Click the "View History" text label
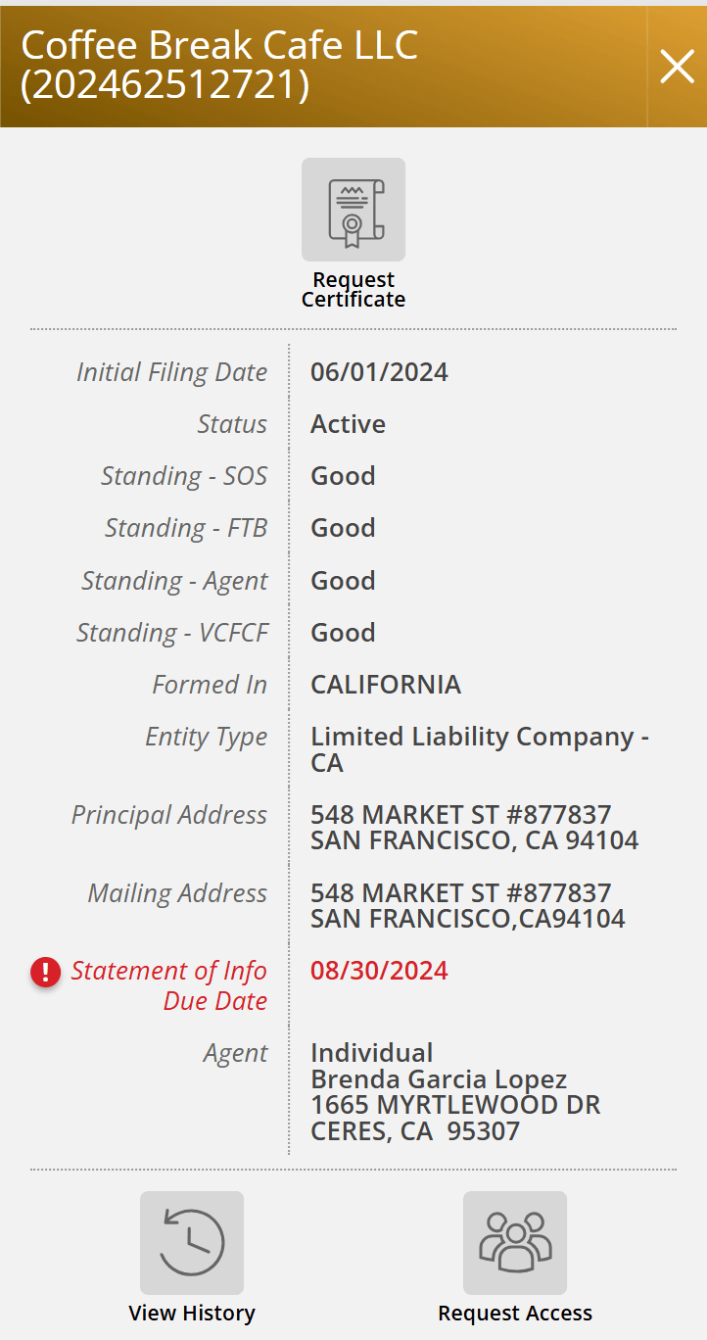Viewport: 707px width, 1340px height. (x=192, y=1314)
